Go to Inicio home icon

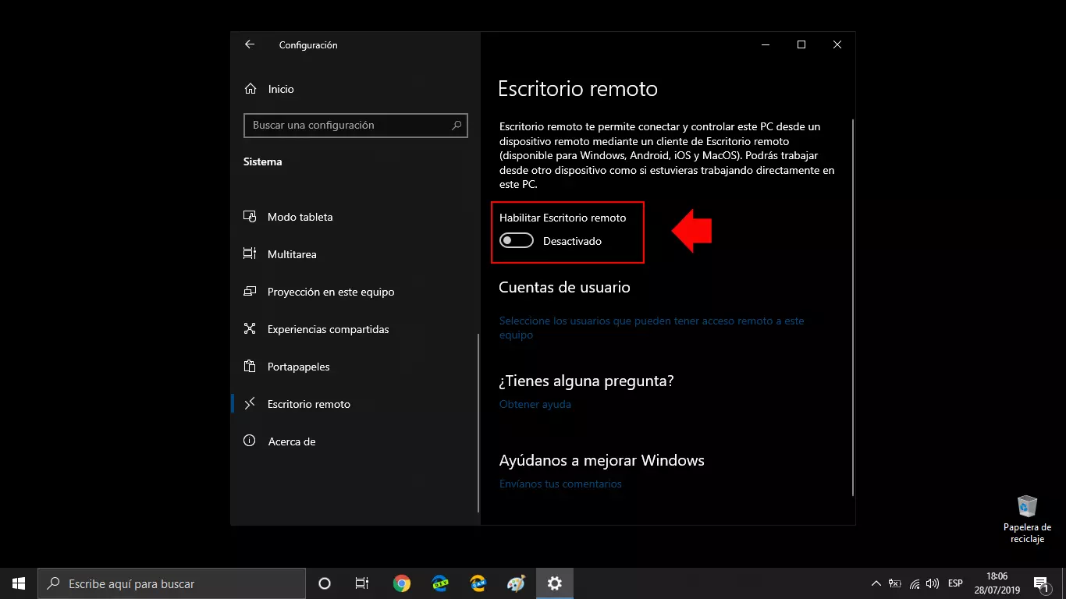click(251, 89)
